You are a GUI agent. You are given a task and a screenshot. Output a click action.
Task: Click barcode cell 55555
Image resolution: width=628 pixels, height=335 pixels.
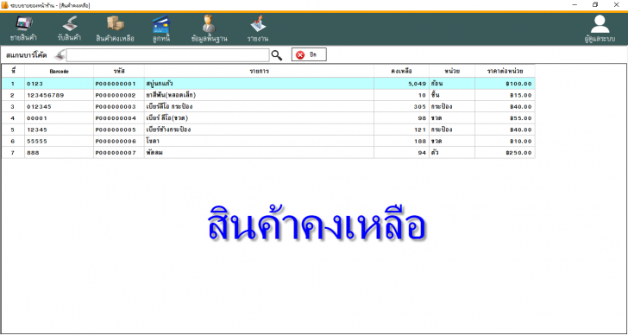coord(60,142)
